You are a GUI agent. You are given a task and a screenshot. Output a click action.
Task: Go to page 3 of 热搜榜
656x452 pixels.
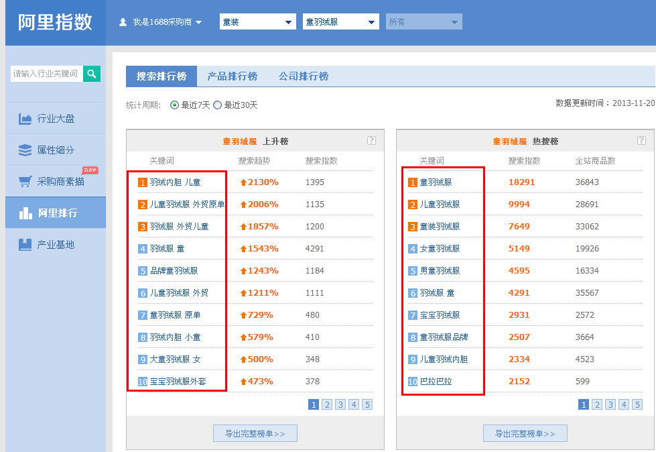point(610,404)
